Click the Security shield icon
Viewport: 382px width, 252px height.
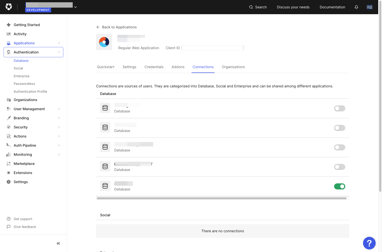[x=9, y=127]
